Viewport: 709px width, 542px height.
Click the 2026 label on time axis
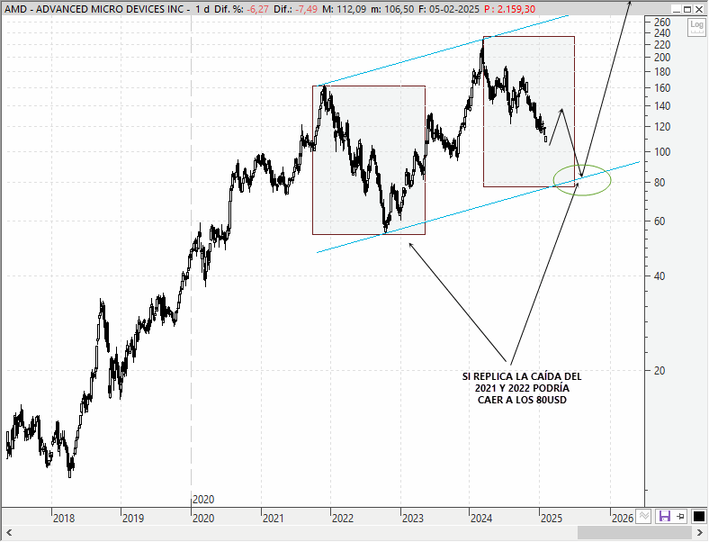(x=623, y=518)
